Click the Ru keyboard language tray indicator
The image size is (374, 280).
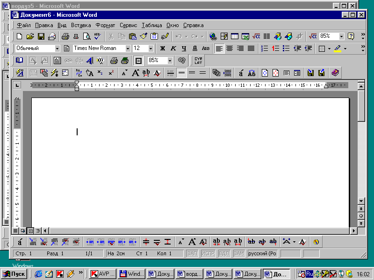tap(309, 274)
